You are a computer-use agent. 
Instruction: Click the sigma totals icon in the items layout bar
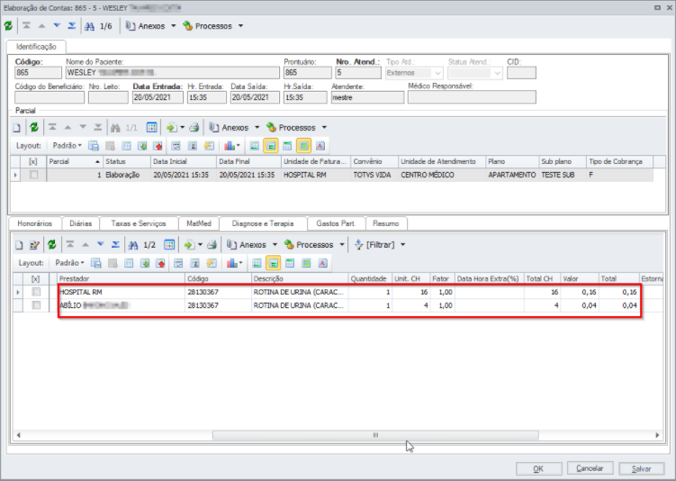click(194, 263)
